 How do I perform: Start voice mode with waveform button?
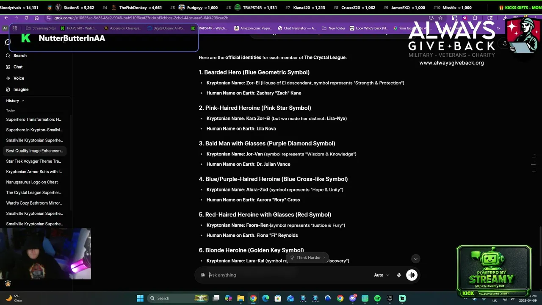[412, 275]
